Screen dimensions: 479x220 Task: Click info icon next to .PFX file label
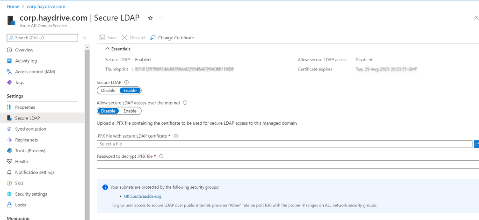[x=176, y=136]
